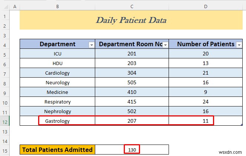Open the Department Room No filter dropdown
The image size is (246, 156).
[x=165, y=45]
